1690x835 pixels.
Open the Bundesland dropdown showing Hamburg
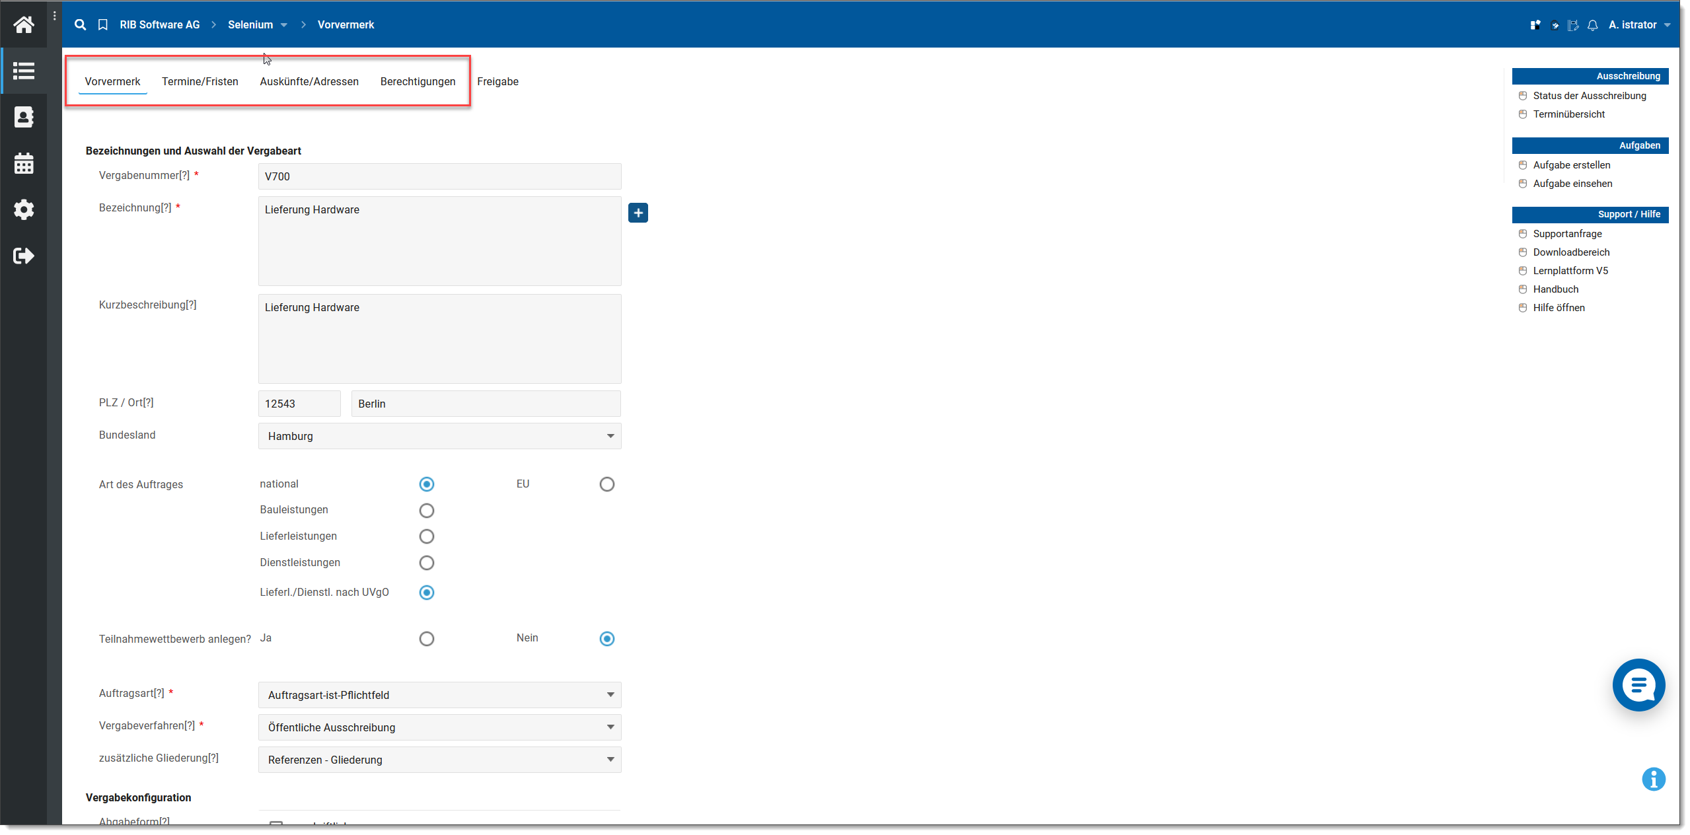coord(440,436)
